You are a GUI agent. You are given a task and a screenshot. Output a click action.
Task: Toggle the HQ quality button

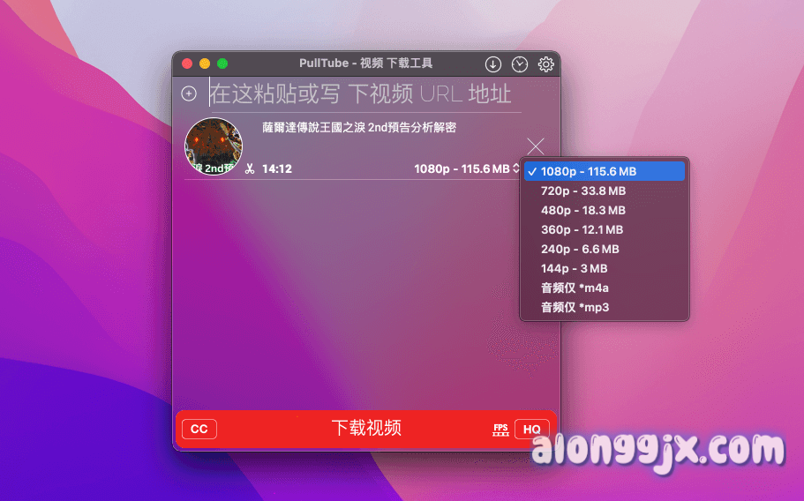coord(531,430)
